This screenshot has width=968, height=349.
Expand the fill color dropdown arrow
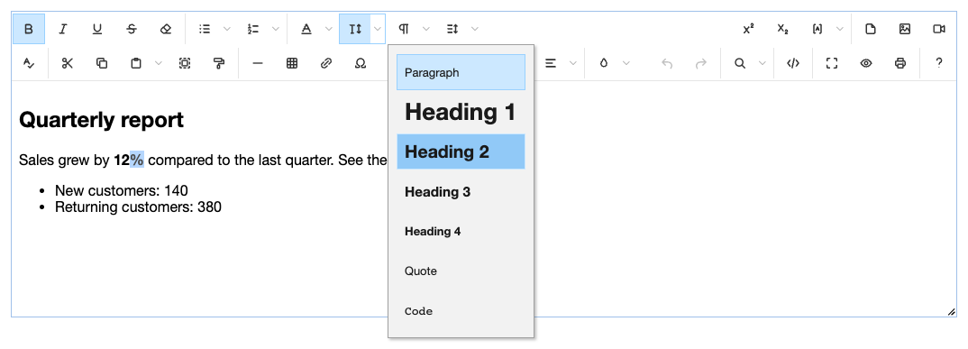point(626,63)
